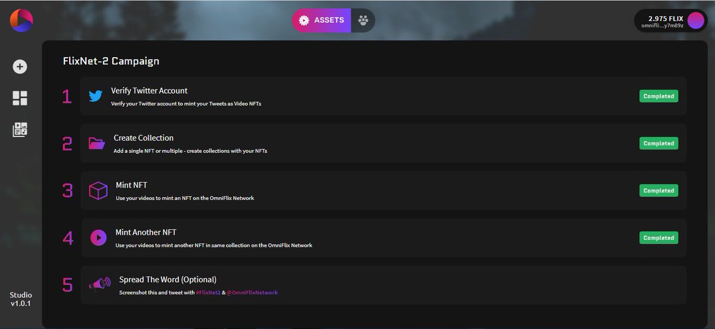
Task: Open the dashboard grid icon in sidebar
Action: click(x=20, y=98)
